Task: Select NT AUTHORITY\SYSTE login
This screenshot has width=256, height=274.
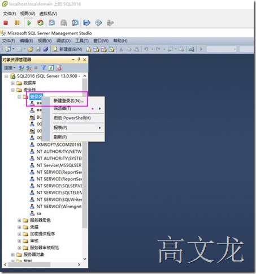Action: click(x=59, y=159)
